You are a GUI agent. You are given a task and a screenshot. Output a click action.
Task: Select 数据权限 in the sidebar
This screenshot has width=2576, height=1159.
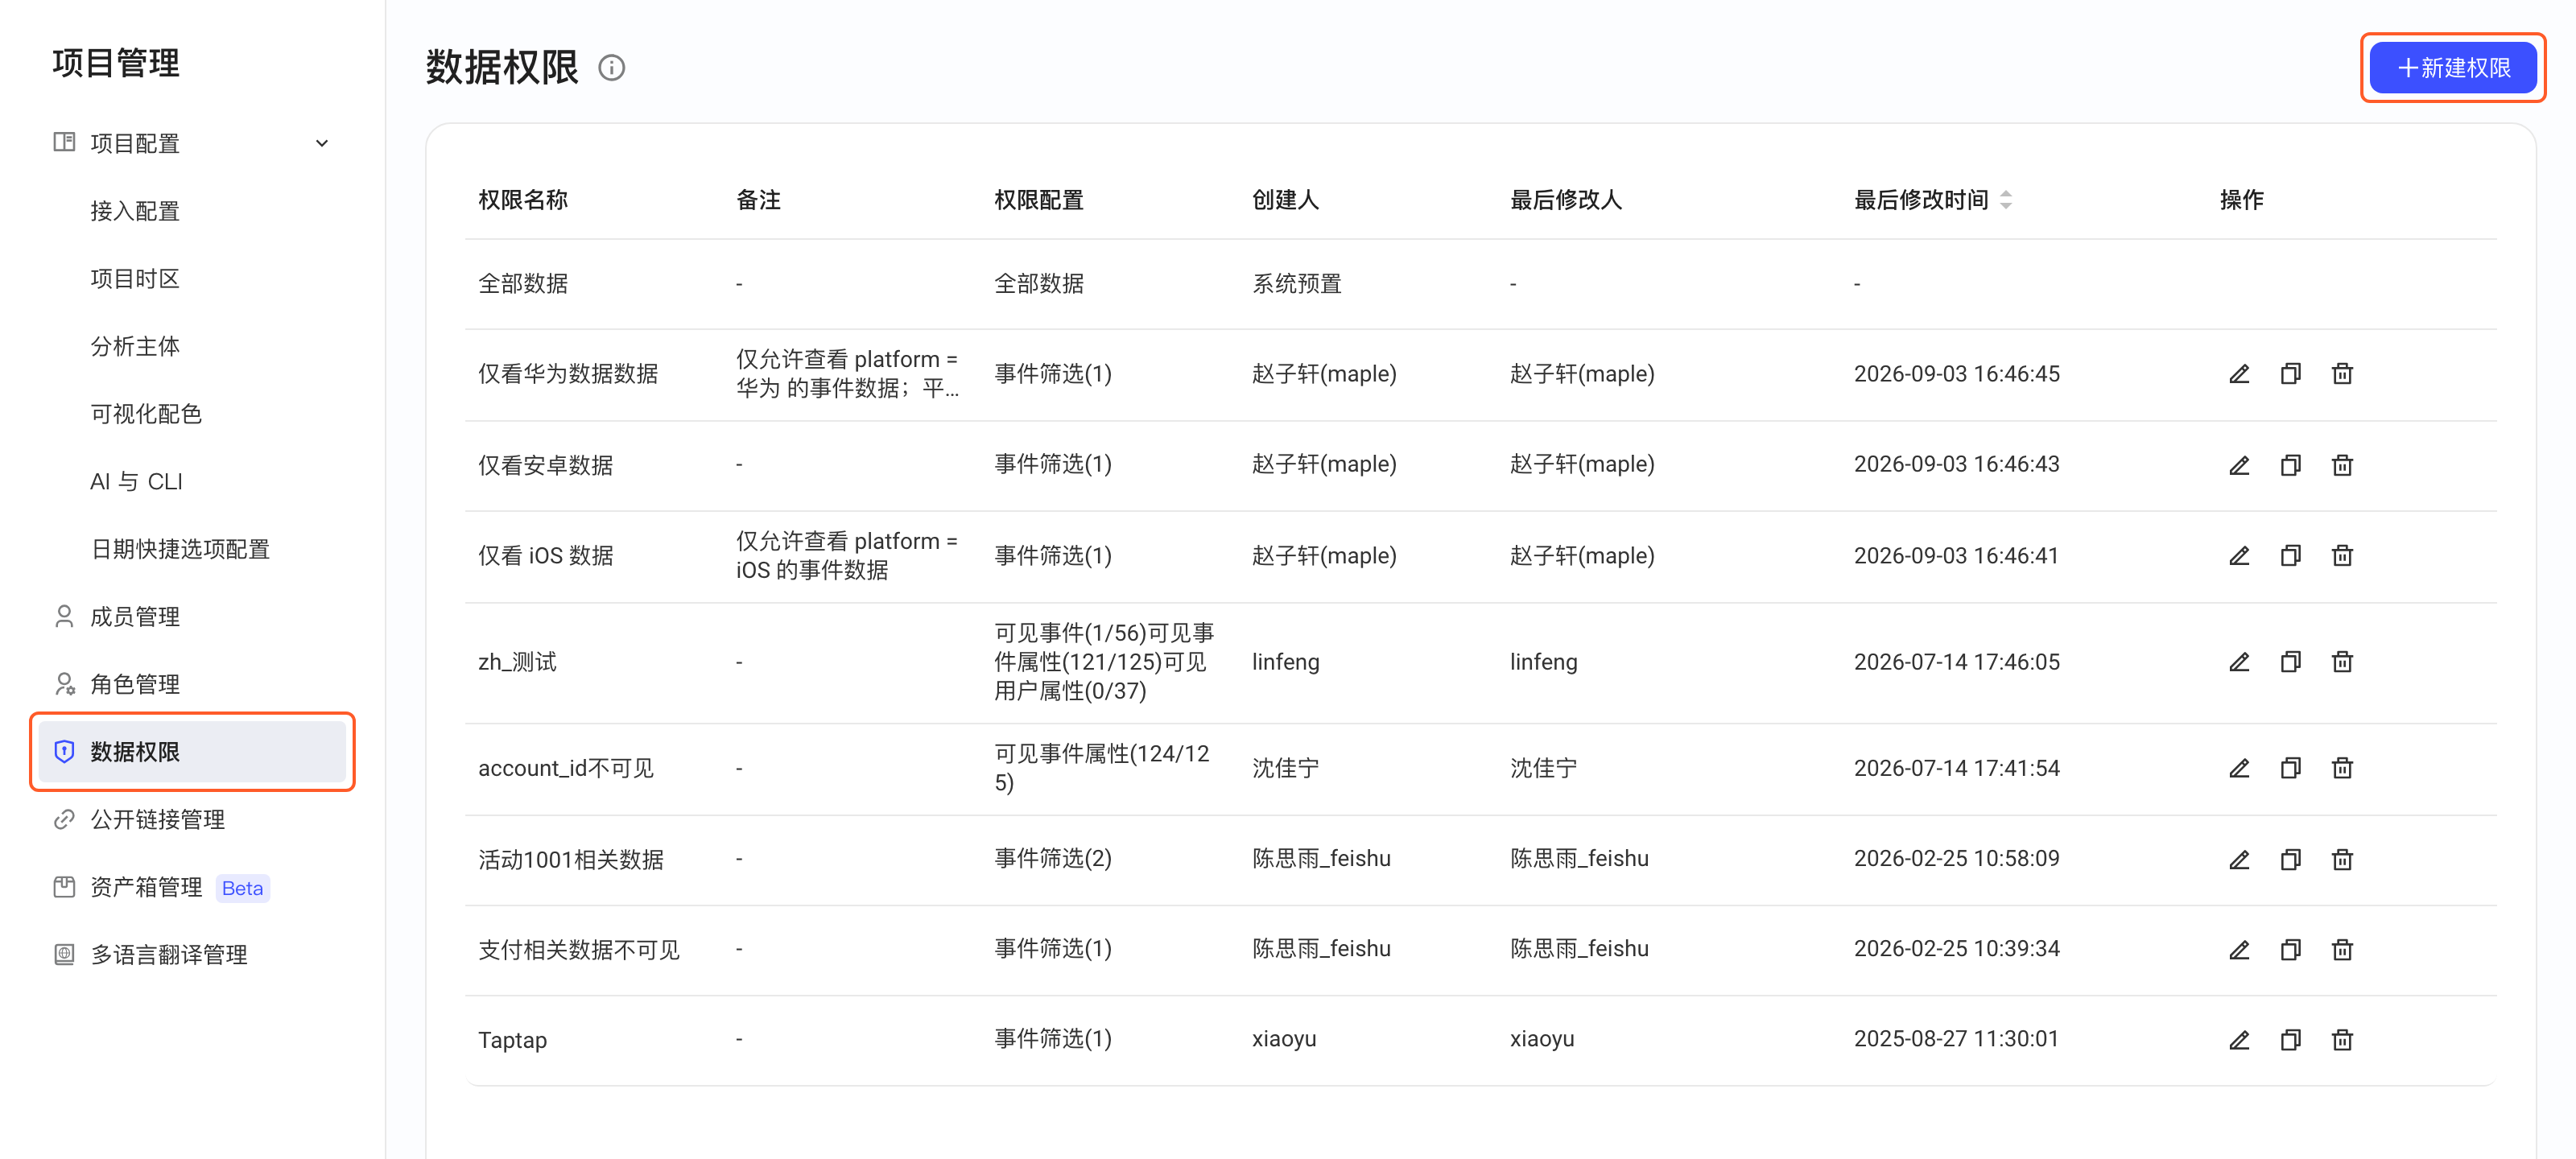[191, 752]
